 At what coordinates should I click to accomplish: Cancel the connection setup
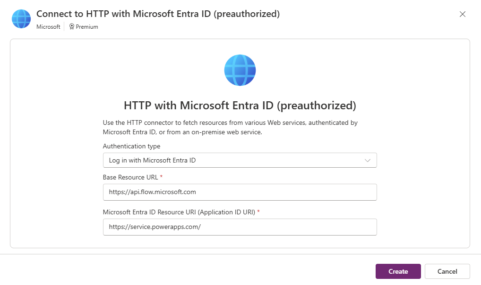point(447,271)
